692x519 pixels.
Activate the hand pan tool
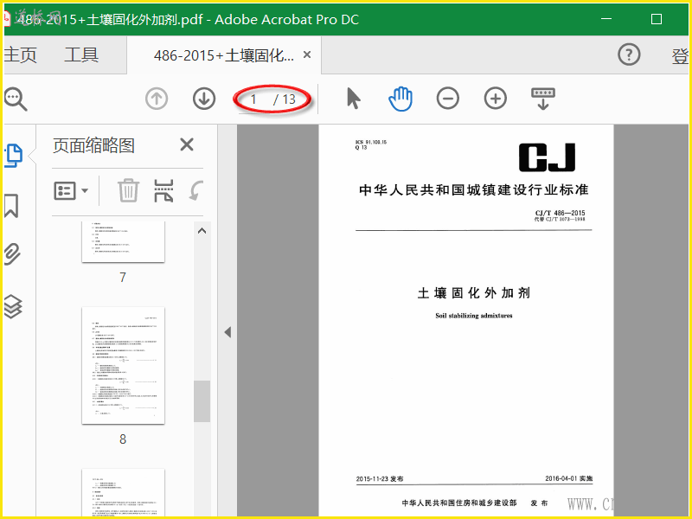point(400,99)
